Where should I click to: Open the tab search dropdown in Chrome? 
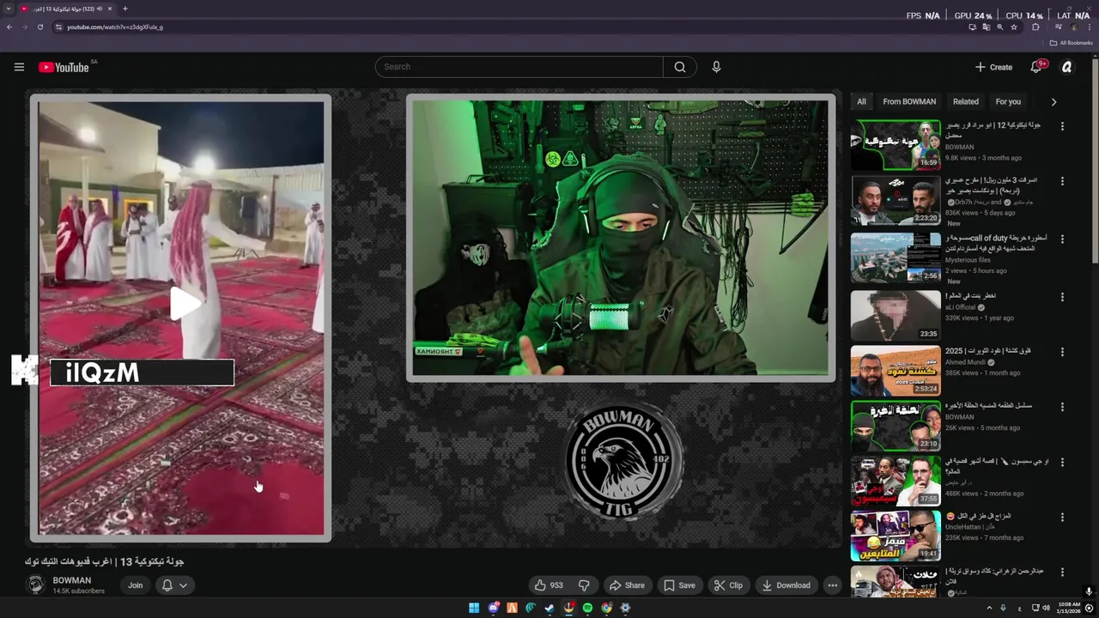(9, 9)
